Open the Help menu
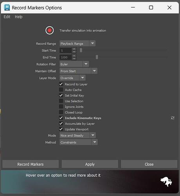This screenshot has height=196, width=180. tap(18, 17)
